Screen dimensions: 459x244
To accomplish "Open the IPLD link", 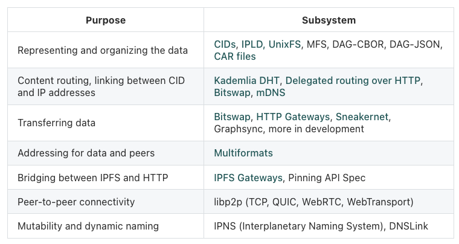I will (252, 45).
